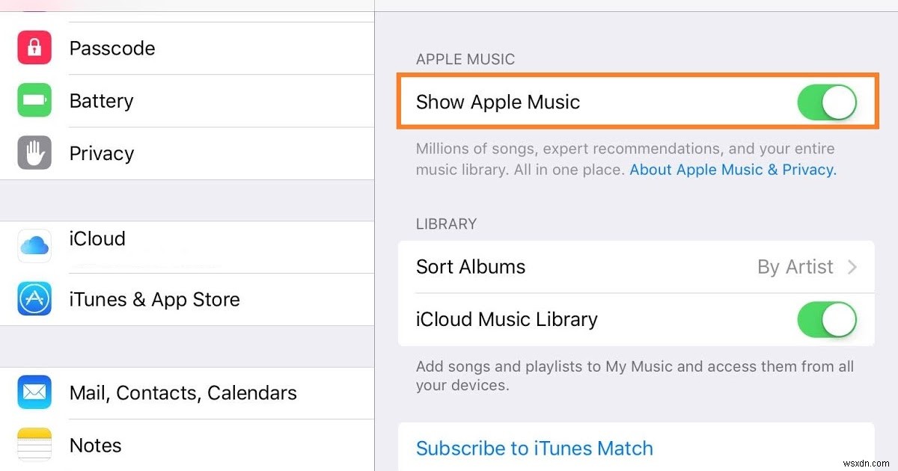This screenshot has width=898, height=471.
Task: Tap Subscribe to iTunes Match
Action: 534,448
